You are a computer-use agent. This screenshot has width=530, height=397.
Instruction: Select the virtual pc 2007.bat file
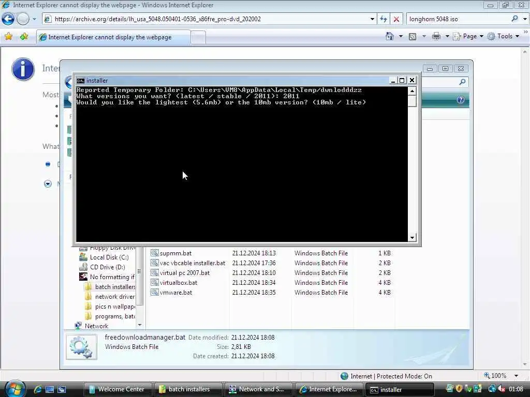click(x=185, y=273)
